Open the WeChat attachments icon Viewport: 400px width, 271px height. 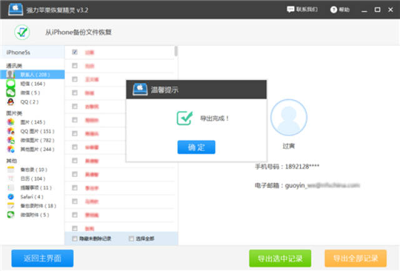click(x=11, y=215)
